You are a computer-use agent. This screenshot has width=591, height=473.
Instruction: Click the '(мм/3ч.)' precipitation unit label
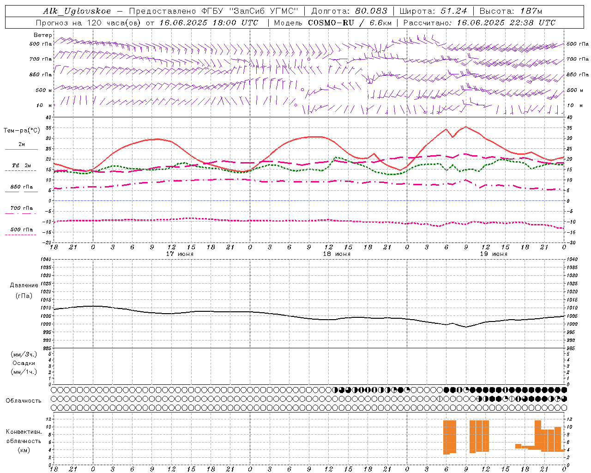tap(24, 354)
